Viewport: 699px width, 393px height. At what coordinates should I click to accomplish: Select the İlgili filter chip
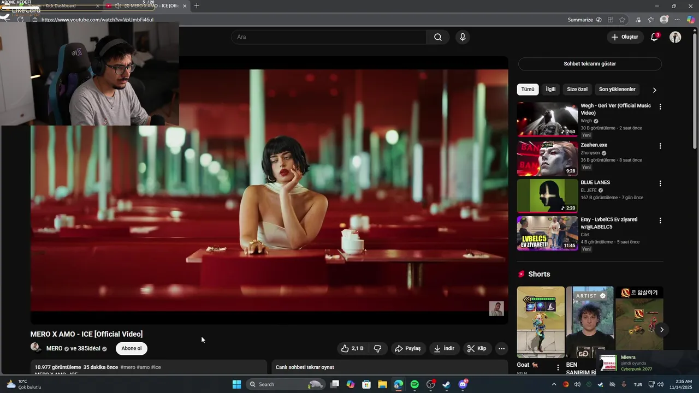pos(550,89)
